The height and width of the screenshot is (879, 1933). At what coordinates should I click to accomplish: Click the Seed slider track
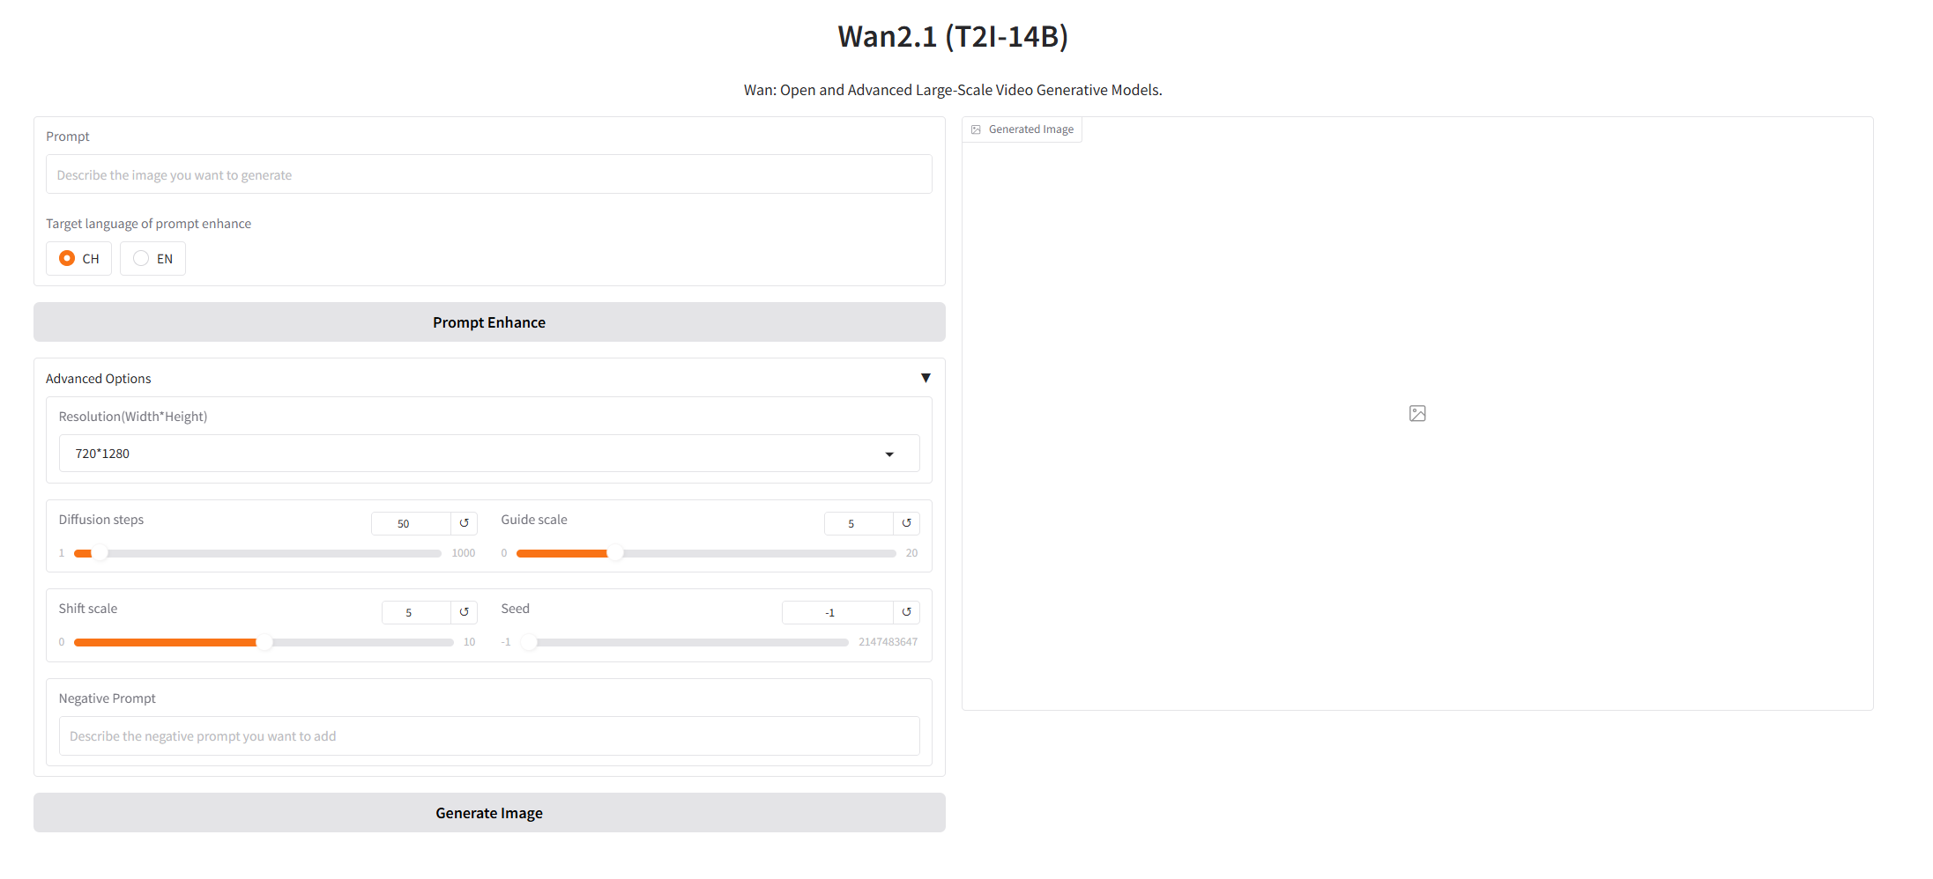tap(688, 642)
